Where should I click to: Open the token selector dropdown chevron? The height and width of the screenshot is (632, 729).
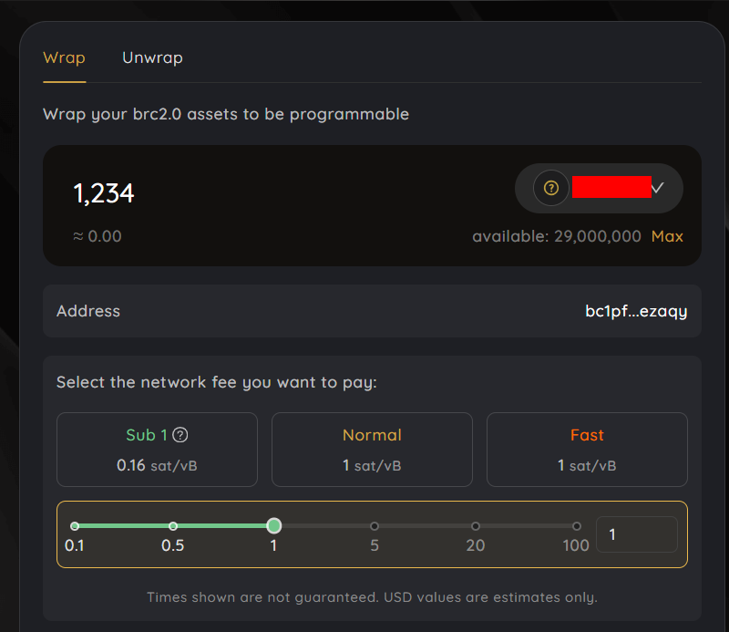[x=658, y=188]
